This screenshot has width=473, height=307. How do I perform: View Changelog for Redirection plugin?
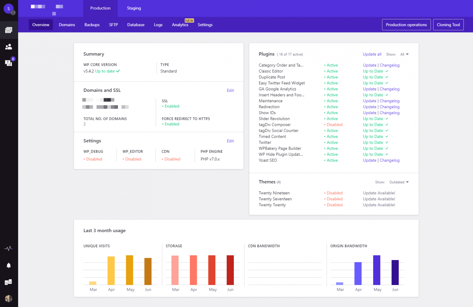(x=390, y=107)
